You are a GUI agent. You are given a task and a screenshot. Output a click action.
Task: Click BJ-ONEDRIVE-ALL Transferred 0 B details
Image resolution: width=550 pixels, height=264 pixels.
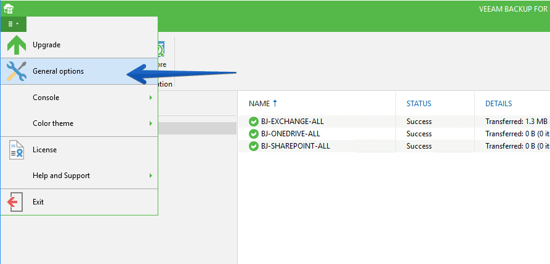[517, 134]
